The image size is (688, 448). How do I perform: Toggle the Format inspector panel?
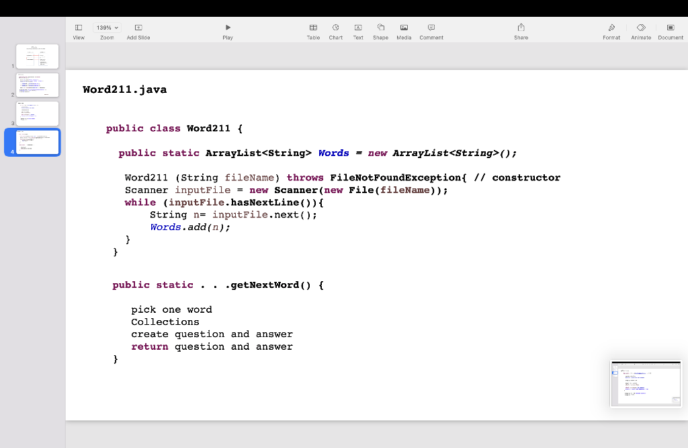click(611, 27)
